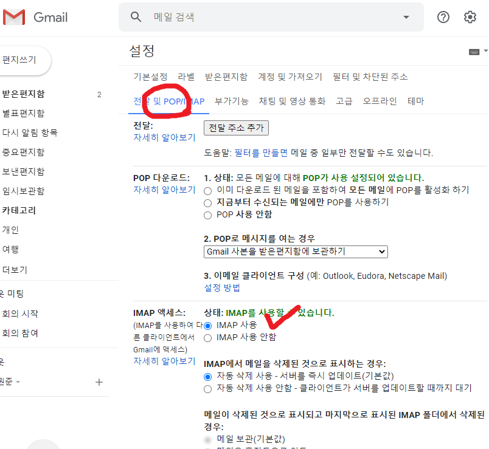Switch to 받은편지함 settings tab

226,77
